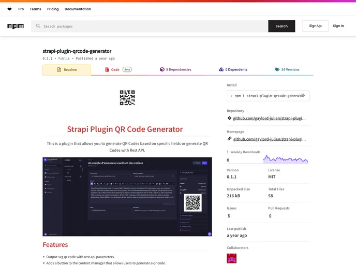Open the Issues count link 5
This screenshot has width=356, height=265.
tap(229, 215)
